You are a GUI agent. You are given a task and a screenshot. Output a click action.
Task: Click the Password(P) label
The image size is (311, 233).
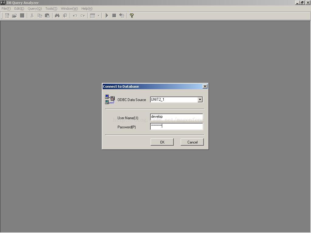(x=127, y=127)
